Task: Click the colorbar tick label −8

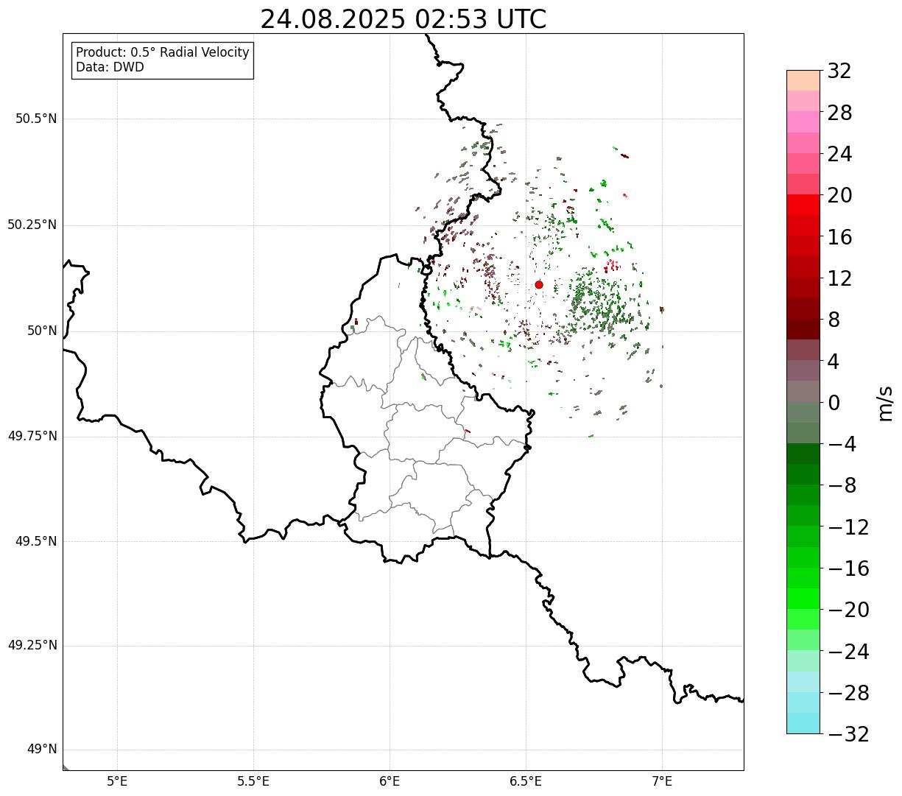Action: tap(842, 485)
